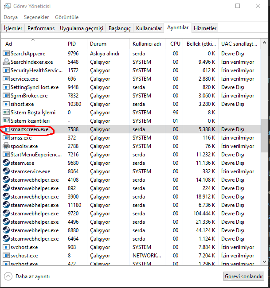Click Steam icon of steamwebhelper PID 11180
This screenshot has height=288, width=270.
coord(6,205)
